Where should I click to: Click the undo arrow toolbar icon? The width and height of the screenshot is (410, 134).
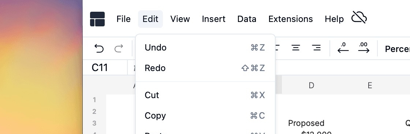coord(99,48)
